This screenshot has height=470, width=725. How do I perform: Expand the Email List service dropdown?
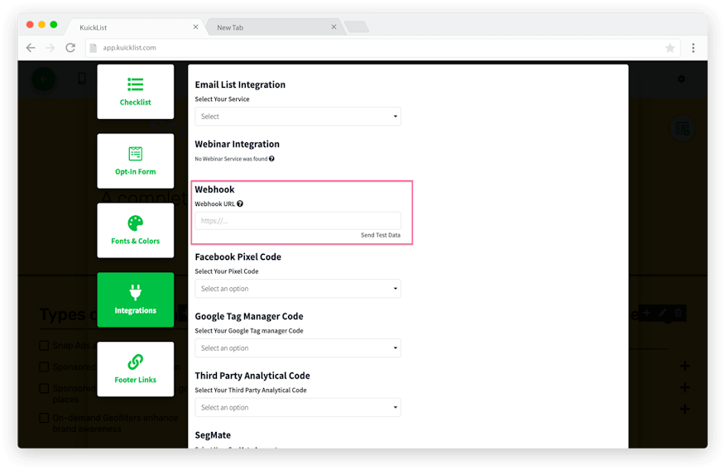[x=298, y=117]
